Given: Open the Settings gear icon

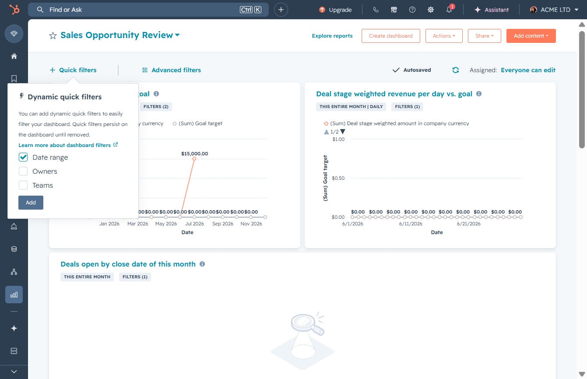Looking at the screenshot, I should pyautogui.click(x=431, y=10).
